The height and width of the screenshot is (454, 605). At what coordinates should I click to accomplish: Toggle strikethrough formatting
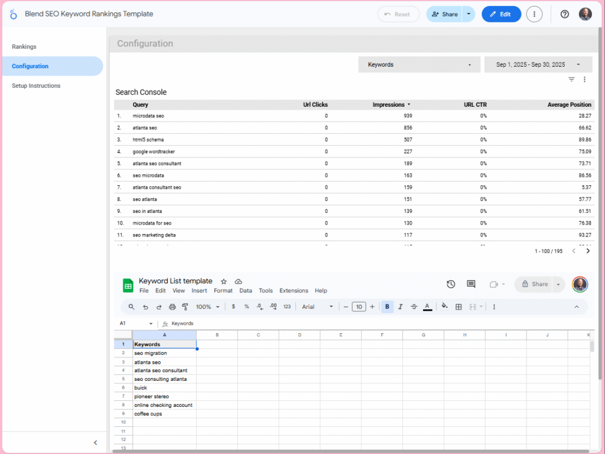414,307
